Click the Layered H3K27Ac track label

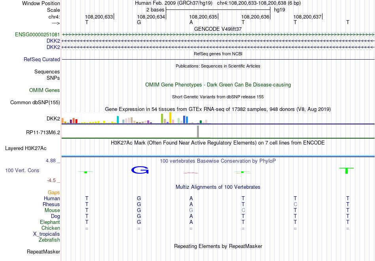tap(26, 148)
